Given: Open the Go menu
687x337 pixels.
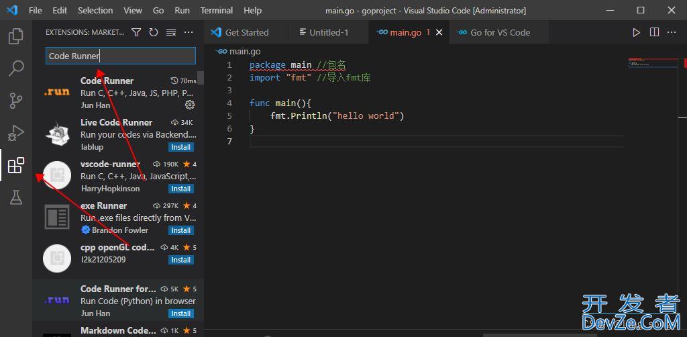Looking at the screenshot, I should click(158, 10).
